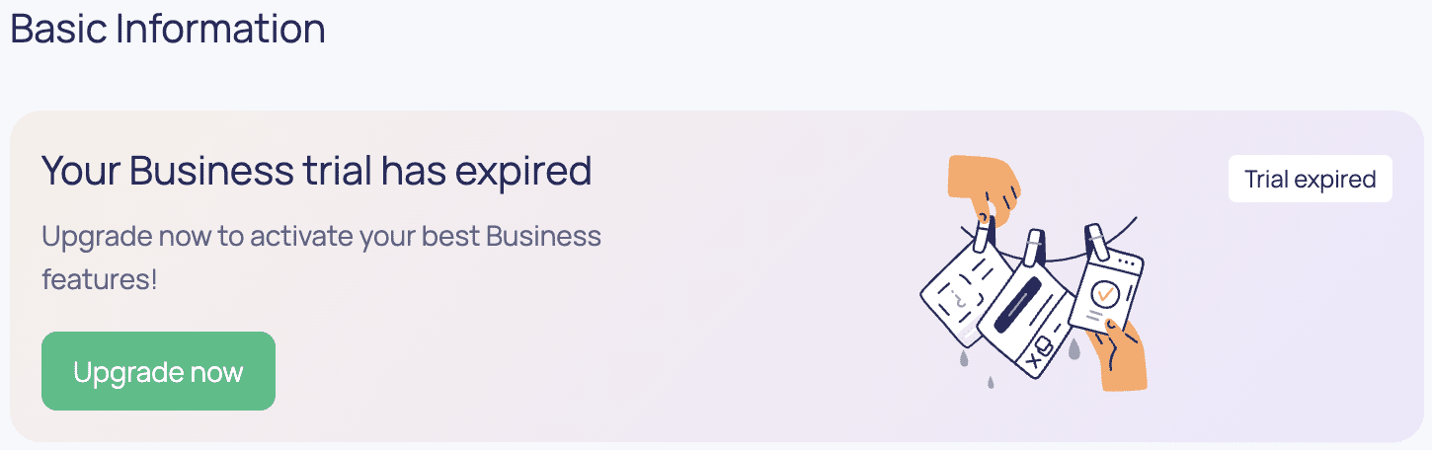
Task: Click the top orange hand illustration
Action: 985,189
